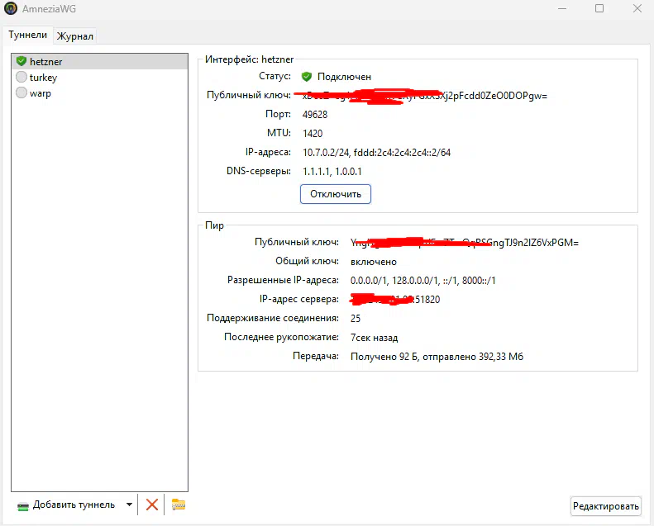Click Добавить туннель button

coord(66,505)
